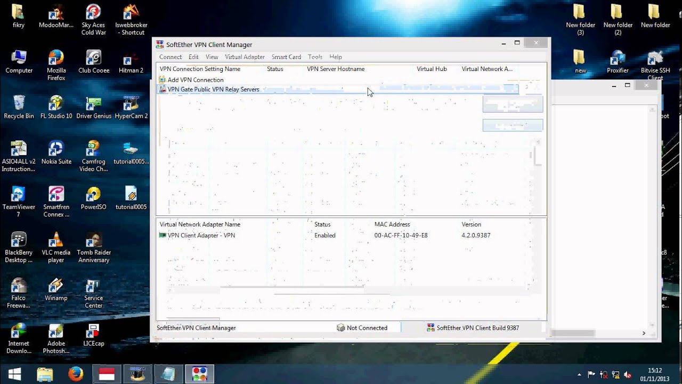This screenshot has height=384, width=682.
Task: Click the SoftEther VPN taskbar button
Action: tap(199, 374)
